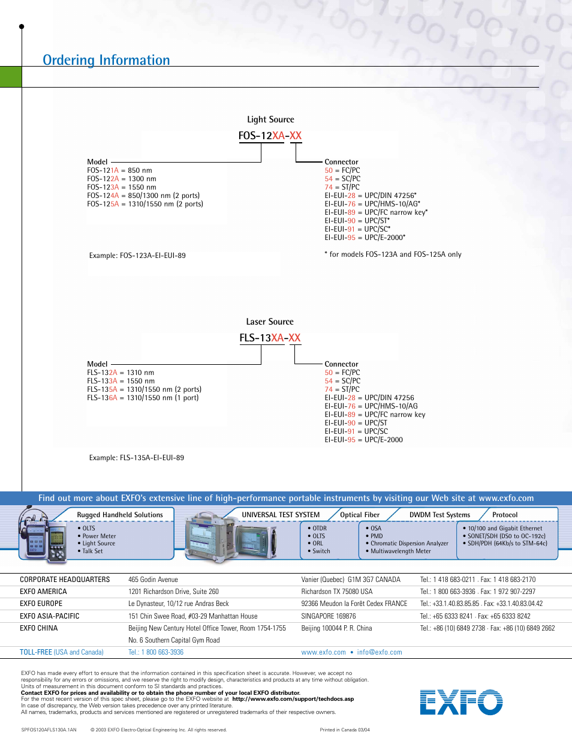Select UPC/DIN 47256 connector in Laser Source
Image resolution: width=572 pixels, height=741 pixels.
[369, 398]
